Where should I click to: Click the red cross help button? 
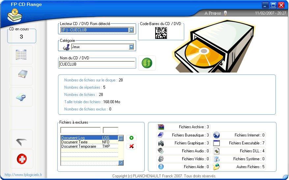tap(21, 159)
